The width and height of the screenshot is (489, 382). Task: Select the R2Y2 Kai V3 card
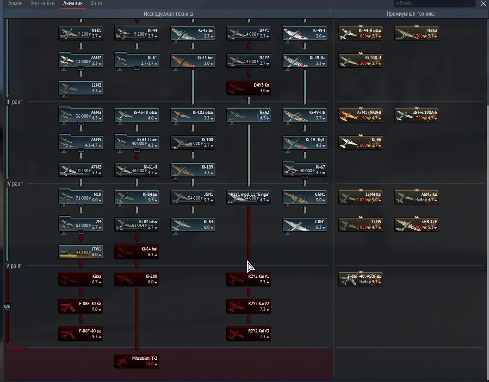click(x=248, y=334)
